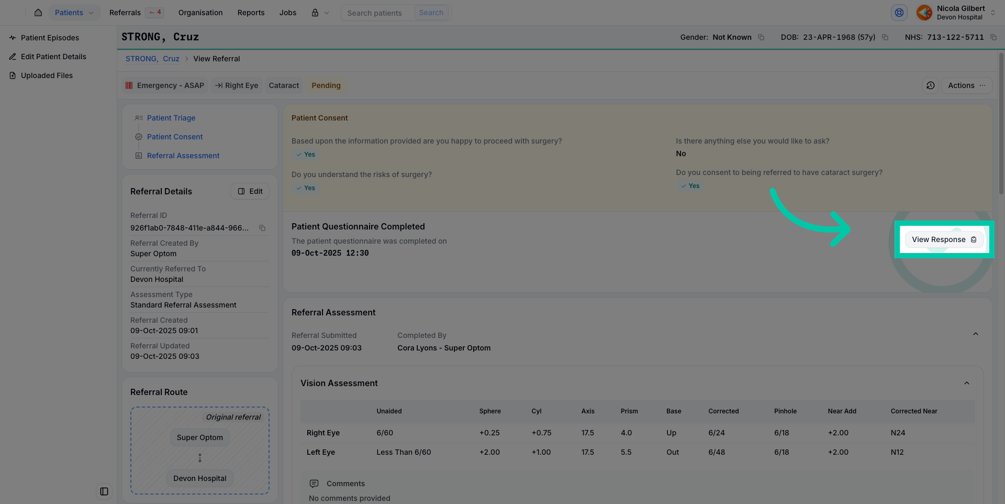Image resolution: width=1005 pixels, height=504 pixels.
Task: Open the Jobs menu
Action: [288, 13]
